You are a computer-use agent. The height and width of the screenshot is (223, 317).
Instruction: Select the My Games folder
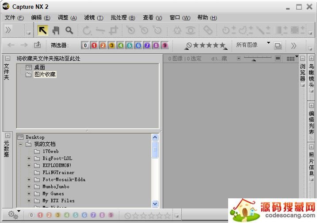pos(53,193)
